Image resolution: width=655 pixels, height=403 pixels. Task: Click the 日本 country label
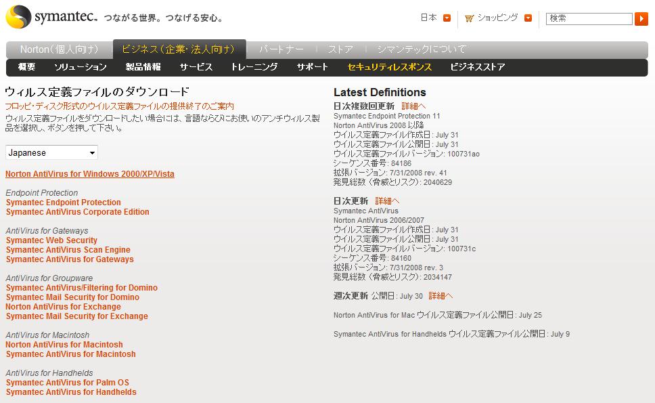tap(428, 18)
